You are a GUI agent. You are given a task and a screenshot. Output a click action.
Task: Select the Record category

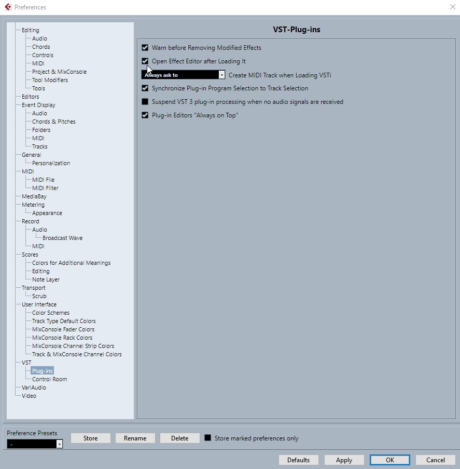pos(31,221)
